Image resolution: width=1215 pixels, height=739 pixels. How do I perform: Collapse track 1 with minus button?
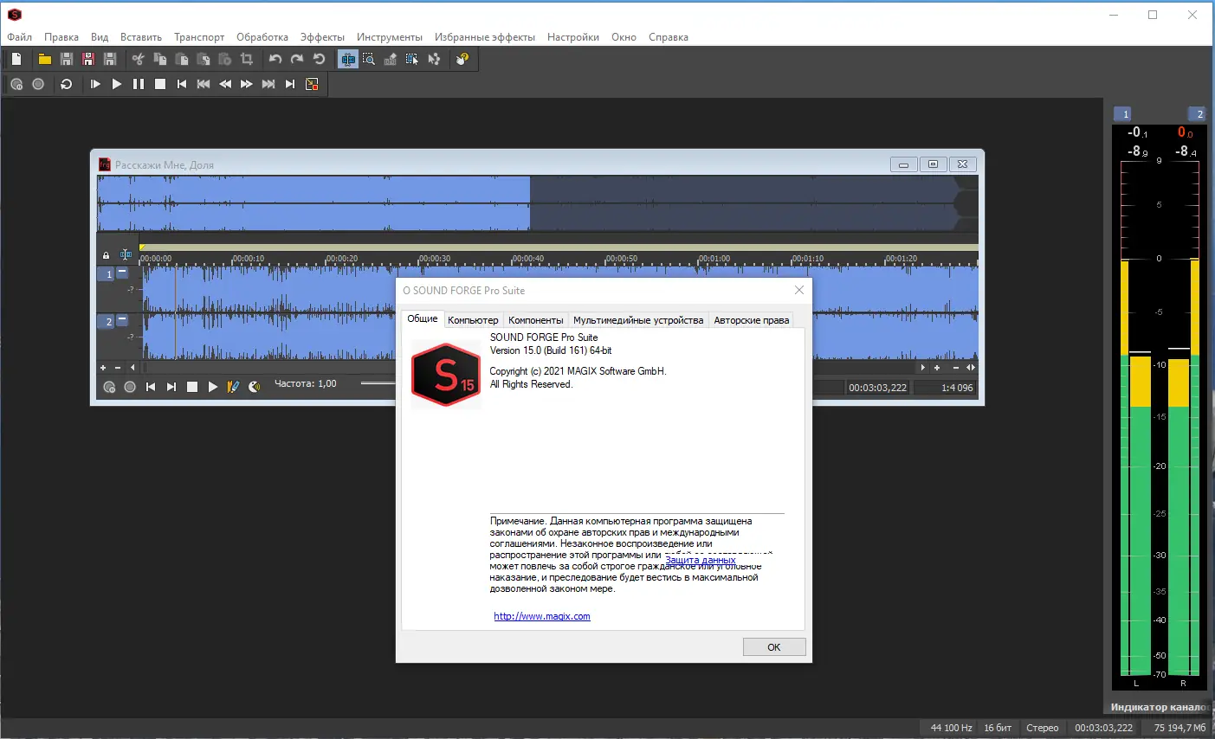pyautogui.click(x=121, y=273)
